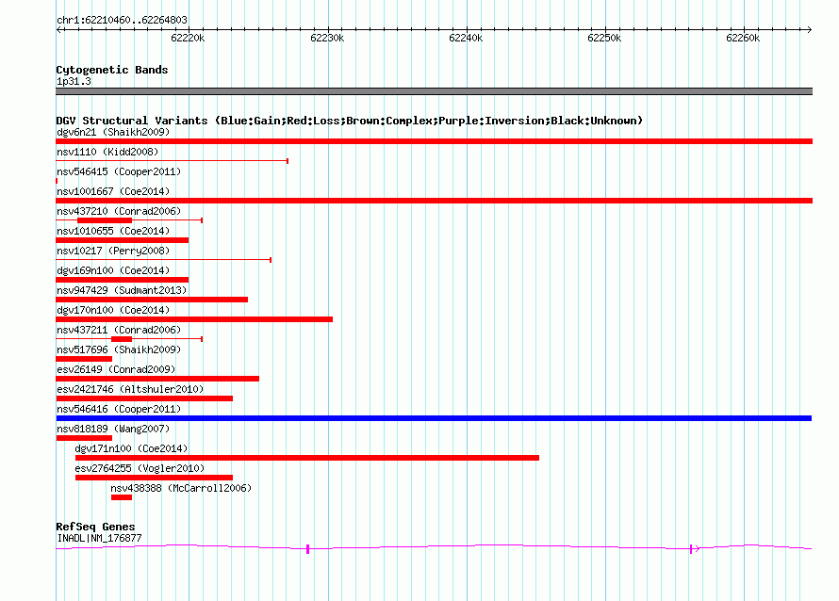The height and width of the screenshot is (601, 839).
Task: Select the dgv169n100 red bar
Action: (x=122, y=280)
